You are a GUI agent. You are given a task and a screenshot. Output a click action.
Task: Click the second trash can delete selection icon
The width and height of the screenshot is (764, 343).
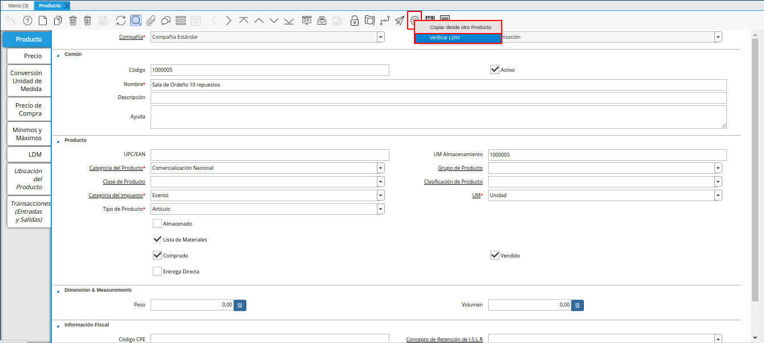pos(87,21)
